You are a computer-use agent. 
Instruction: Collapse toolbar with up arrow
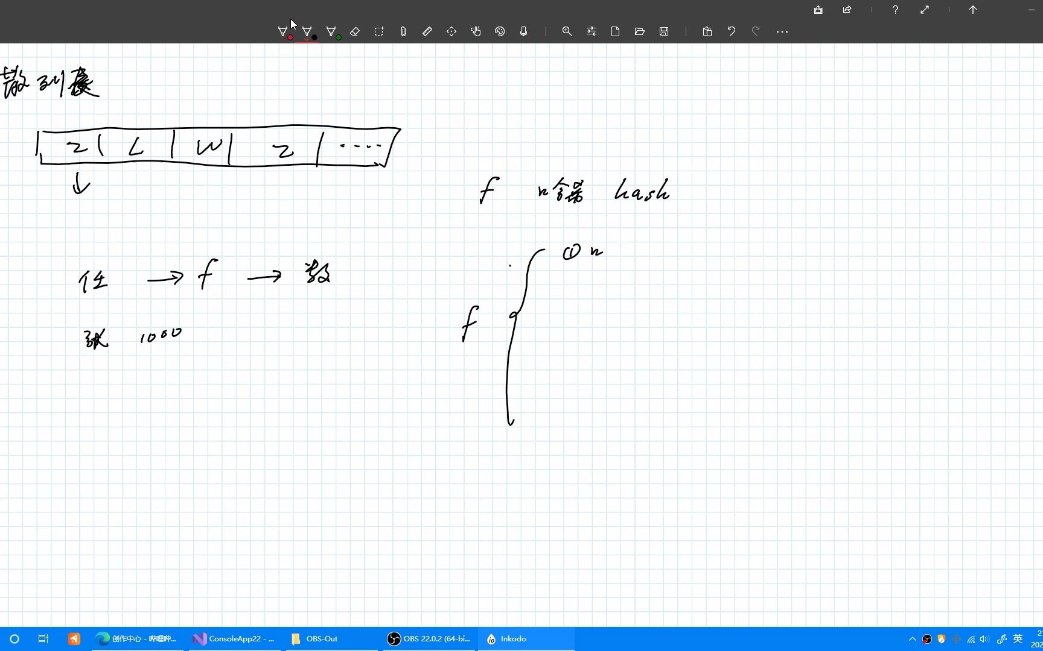(x=973, y=10)
